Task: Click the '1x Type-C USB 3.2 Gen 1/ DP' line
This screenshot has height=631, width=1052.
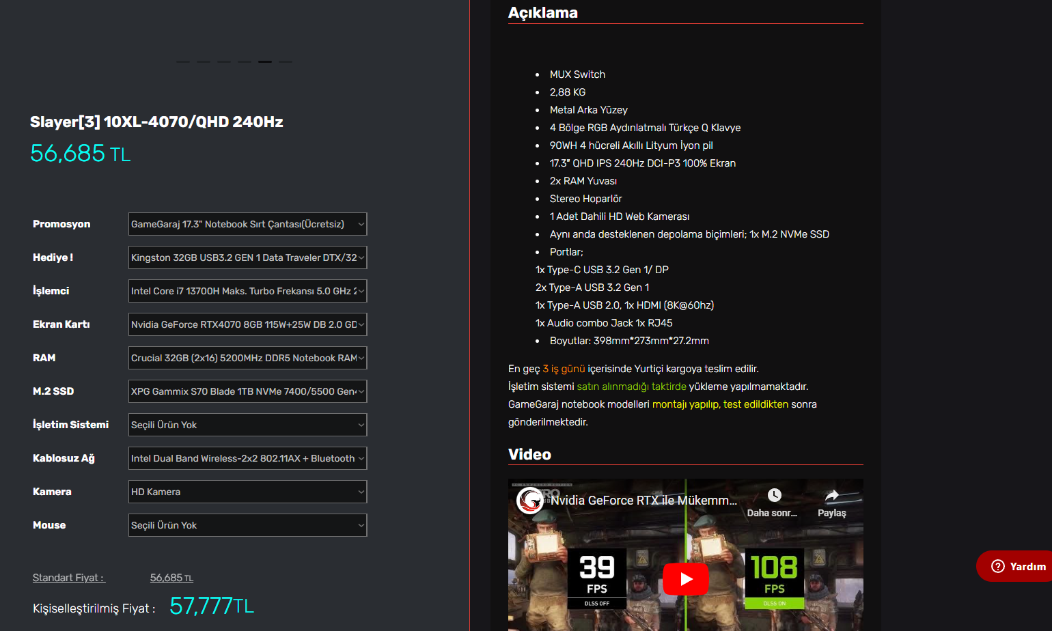Action: [602, 270]
